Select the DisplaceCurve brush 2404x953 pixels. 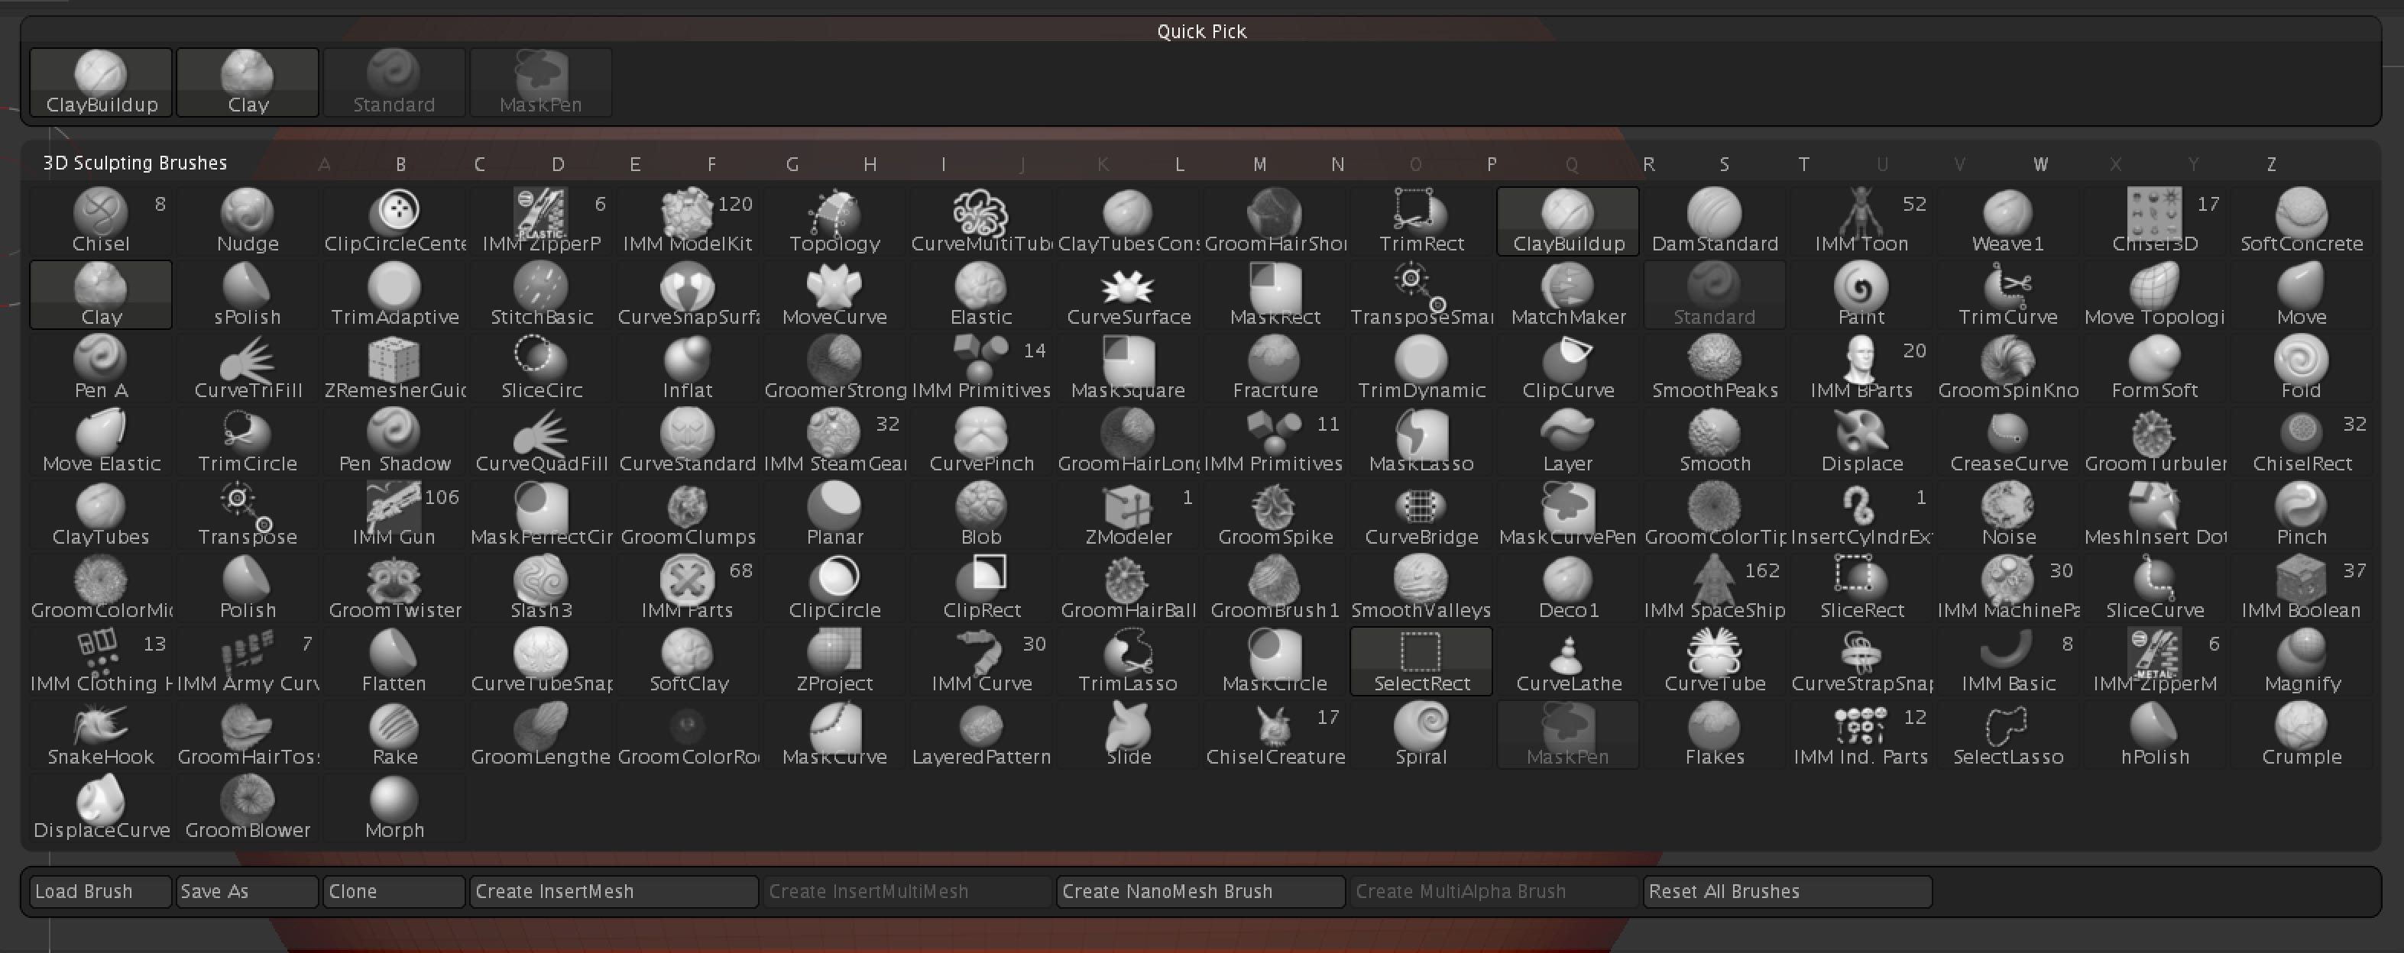pyautogui.click(x=101, y=809)
